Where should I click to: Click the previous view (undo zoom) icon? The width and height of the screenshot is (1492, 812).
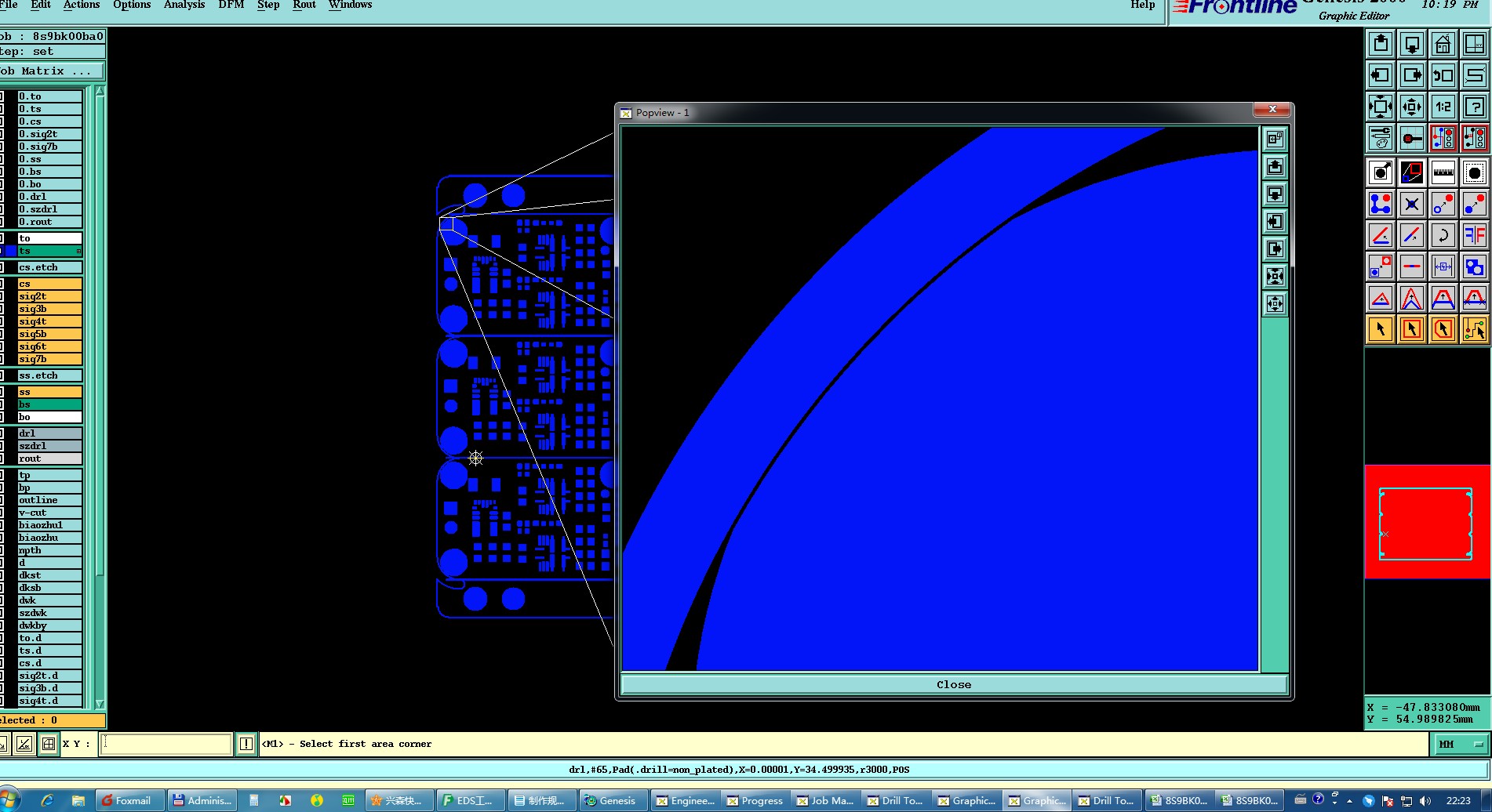(1443, 75)
